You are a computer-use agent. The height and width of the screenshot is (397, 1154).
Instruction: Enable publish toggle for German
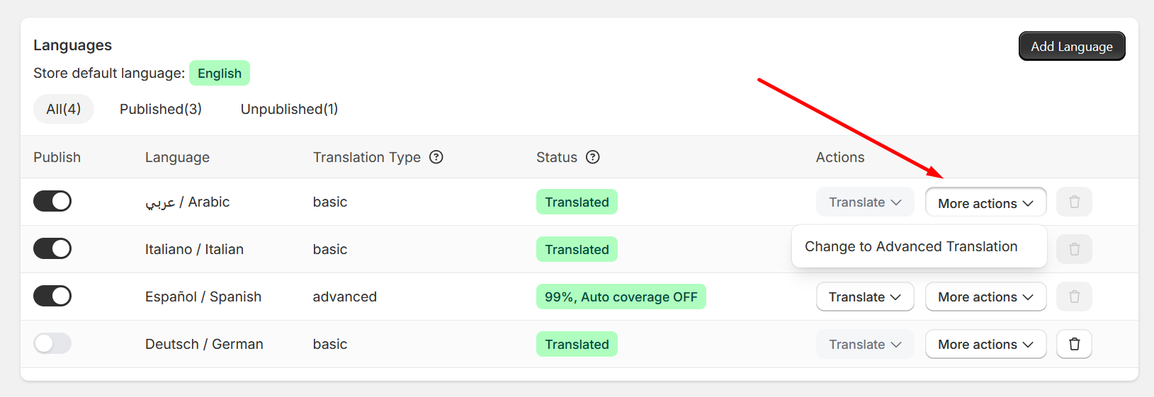tap(52, 343)
